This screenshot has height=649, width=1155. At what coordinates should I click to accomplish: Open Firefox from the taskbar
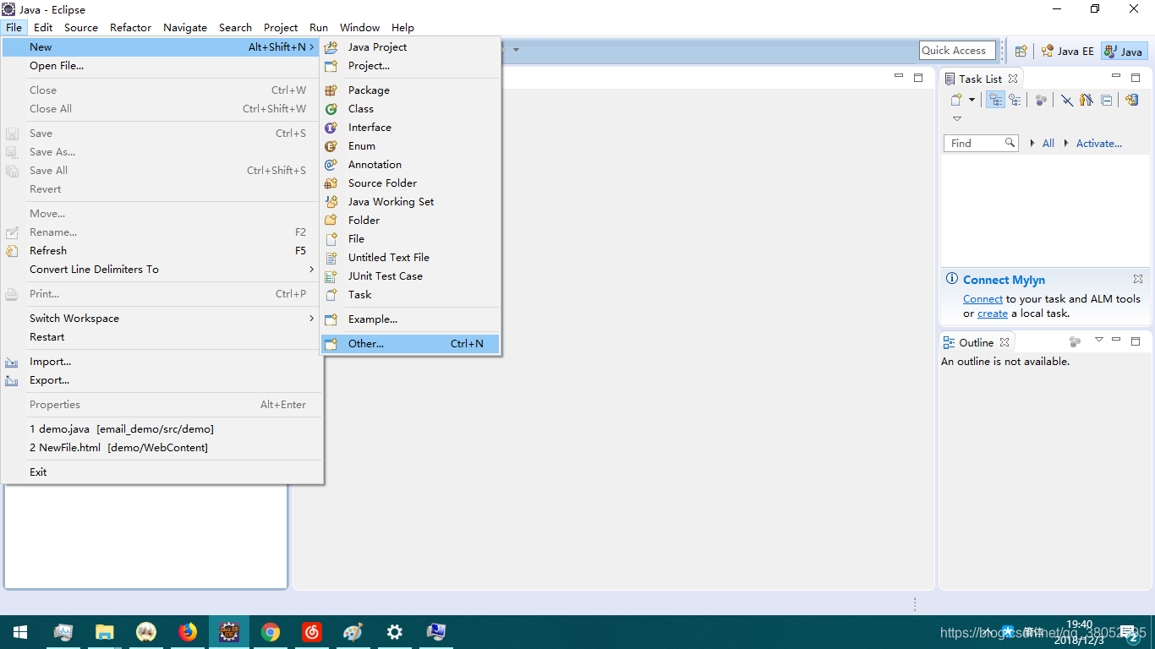(x=188, y=632)
